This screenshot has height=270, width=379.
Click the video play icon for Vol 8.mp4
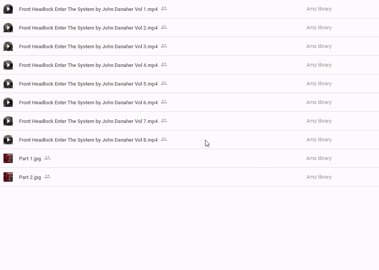(x=8, y=140)
